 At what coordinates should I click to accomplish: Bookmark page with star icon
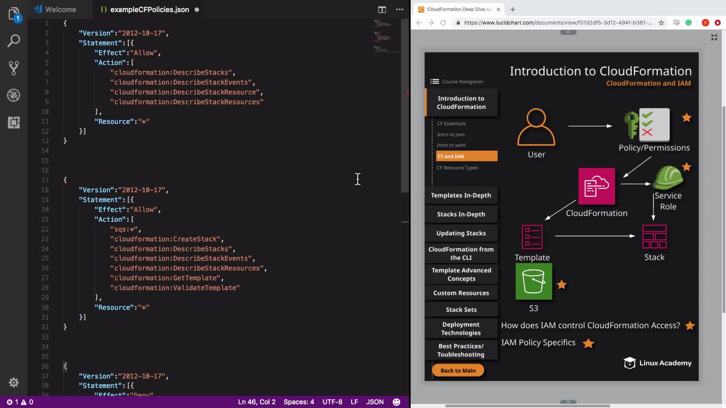[661, 23]
